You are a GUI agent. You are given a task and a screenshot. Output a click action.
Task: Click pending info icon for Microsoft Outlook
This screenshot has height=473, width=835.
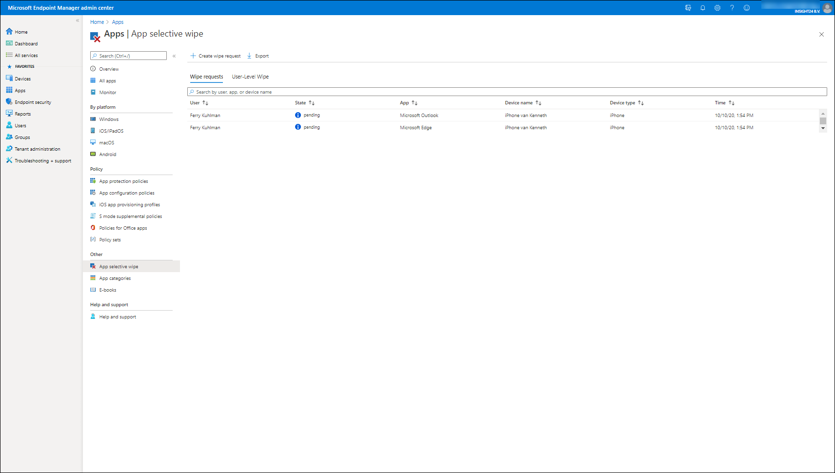(x=298, y=115)
